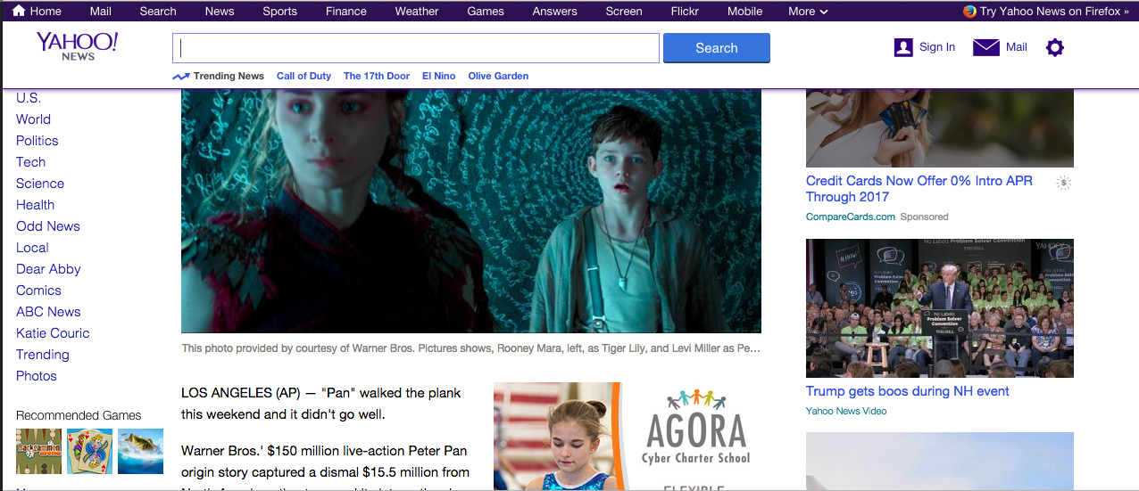Select ABC News in the sidebar
The width and height of the screenshot is (1139, 491).
pyautogui.click(x=48, y=312)
